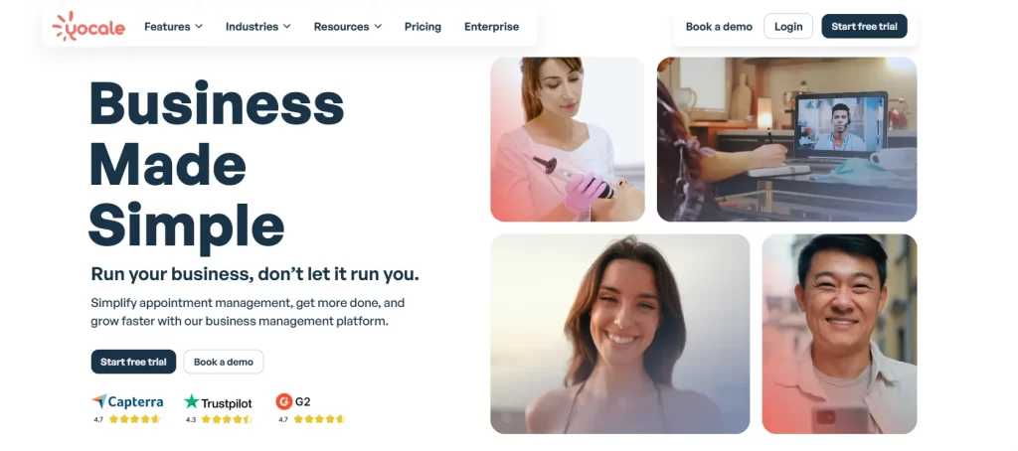Image resolution: width=1018 pixels, height=451 pixels.
Task: Click Start free trial below the tagline
Action: (133, 362)
